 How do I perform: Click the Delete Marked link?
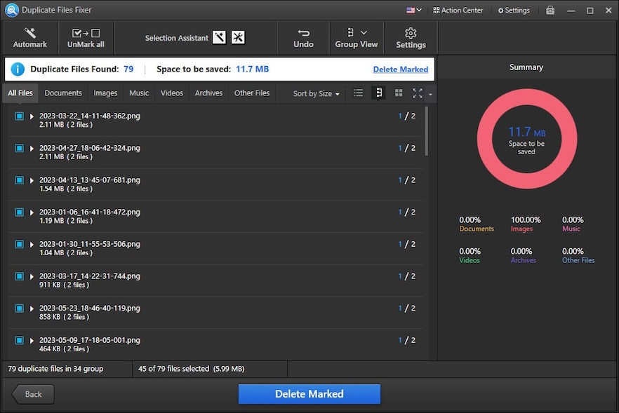coord(401,69)
